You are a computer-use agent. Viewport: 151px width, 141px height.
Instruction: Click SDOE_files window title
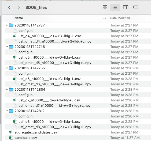point(36,7)
